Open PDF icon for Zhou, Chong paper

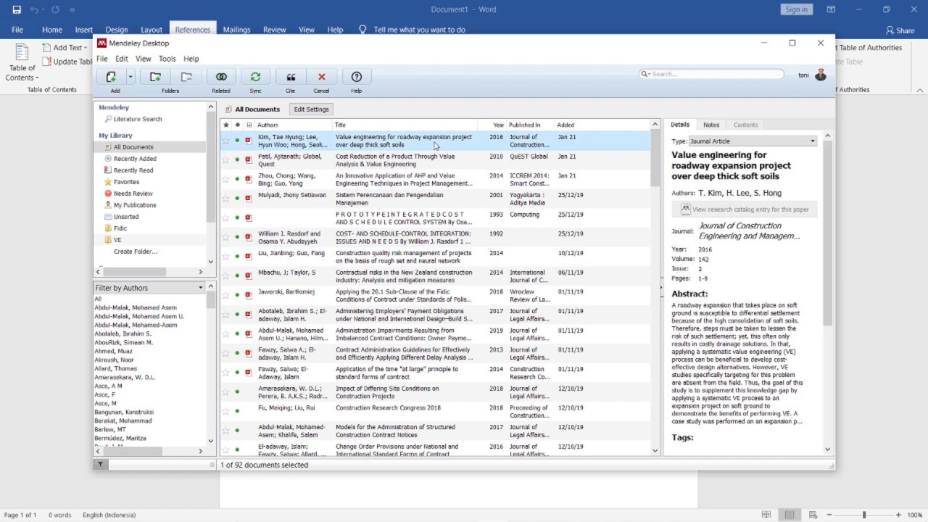[x=249, y=179]
